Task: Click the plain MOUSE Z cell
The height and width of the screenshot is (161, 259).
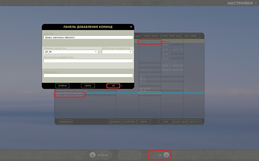Action: pos(172,58)
